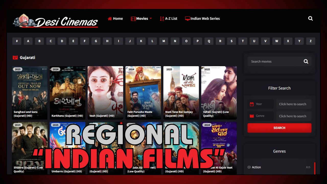
Task: Open Sanghavi and Sons movie poster
Action: (x=30, y=93)
